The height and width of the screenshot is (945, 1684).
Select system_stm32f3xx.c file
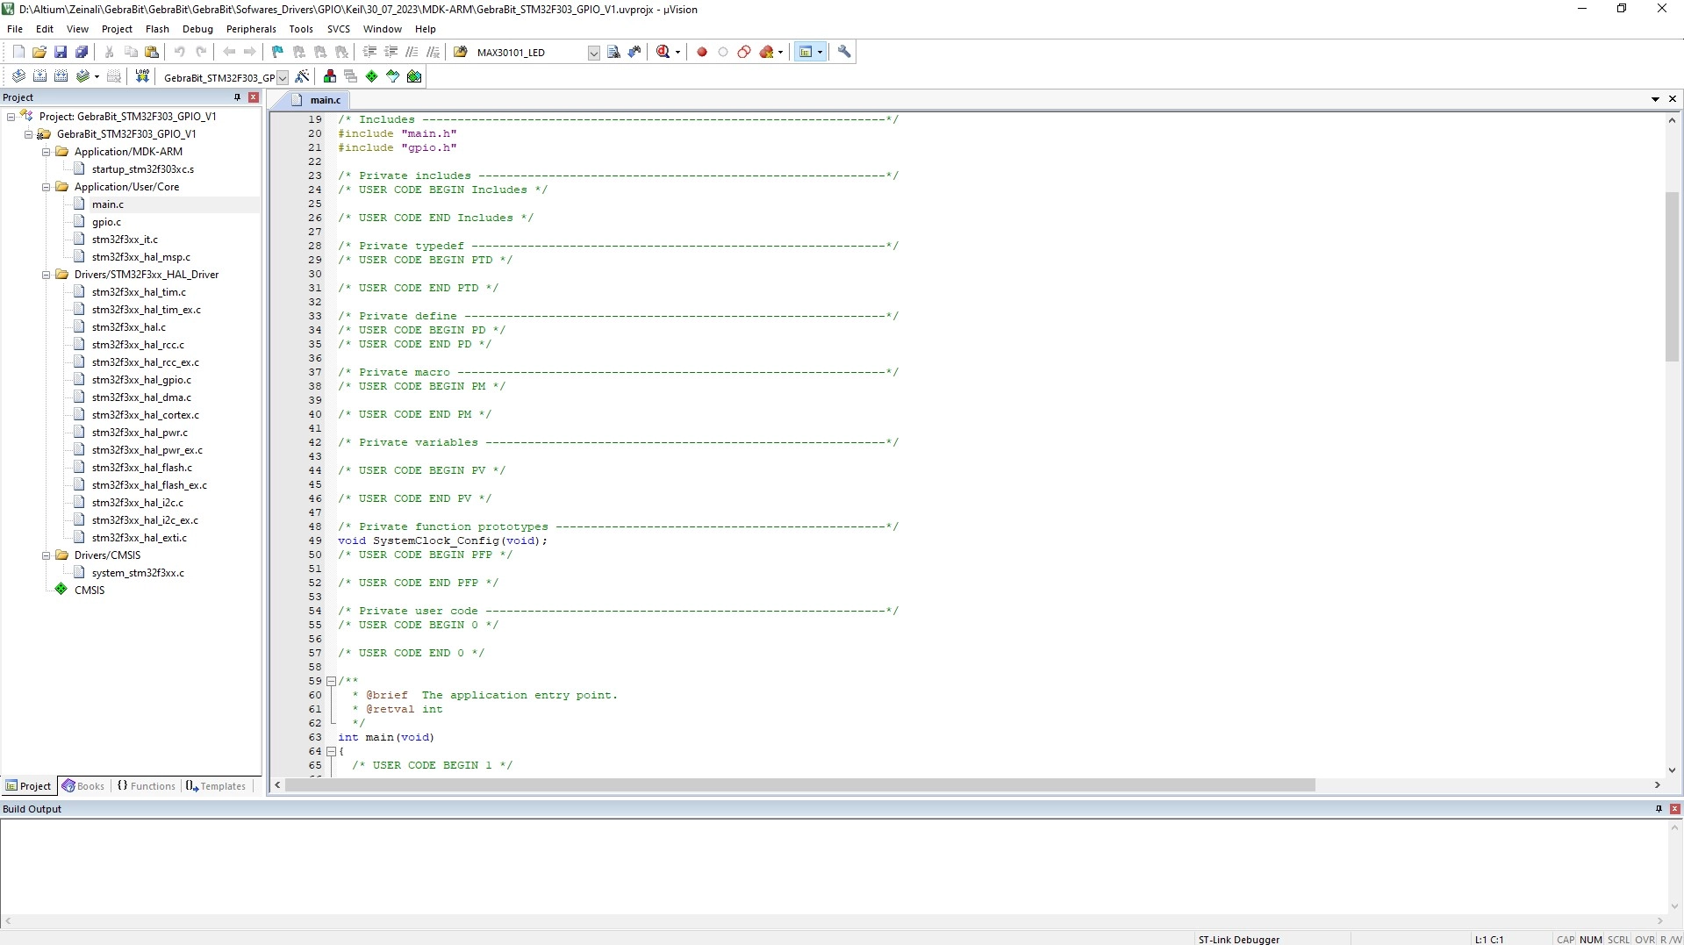(x=138, y=573)
